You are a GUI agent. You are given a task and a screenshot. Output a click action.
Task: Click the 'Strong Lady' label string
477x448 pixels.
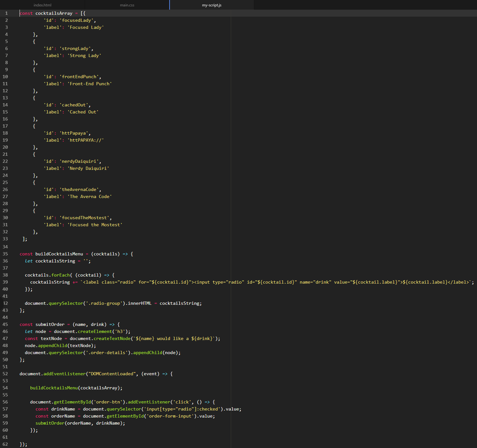84,55
